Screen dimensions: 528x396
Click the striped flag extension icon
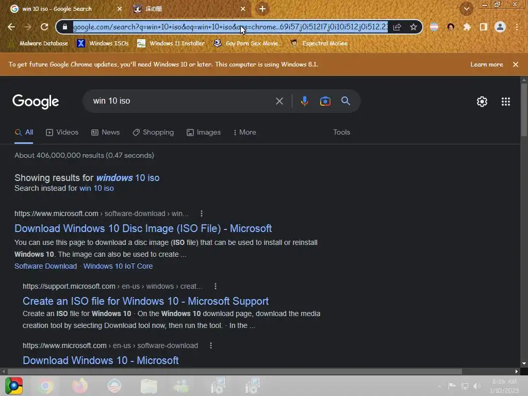pos(434,27)
